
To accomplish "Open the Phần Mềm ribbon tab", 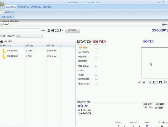I will [x=48, y=7].
